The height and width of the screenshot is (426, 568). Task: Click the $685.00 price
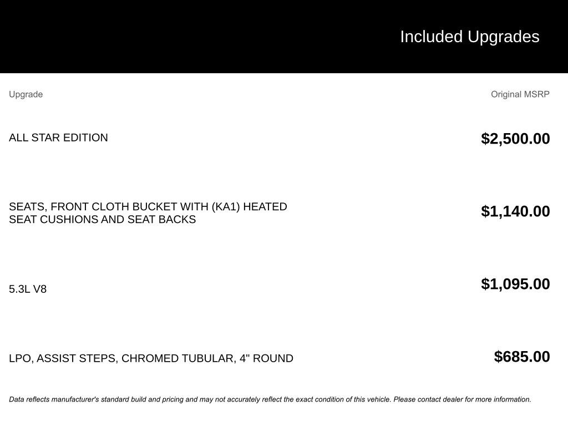point(522,357)
